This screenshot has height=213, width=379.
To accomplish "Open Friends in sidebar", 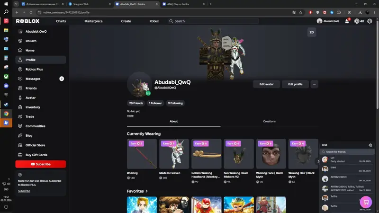I will click(x=41, y=88).
